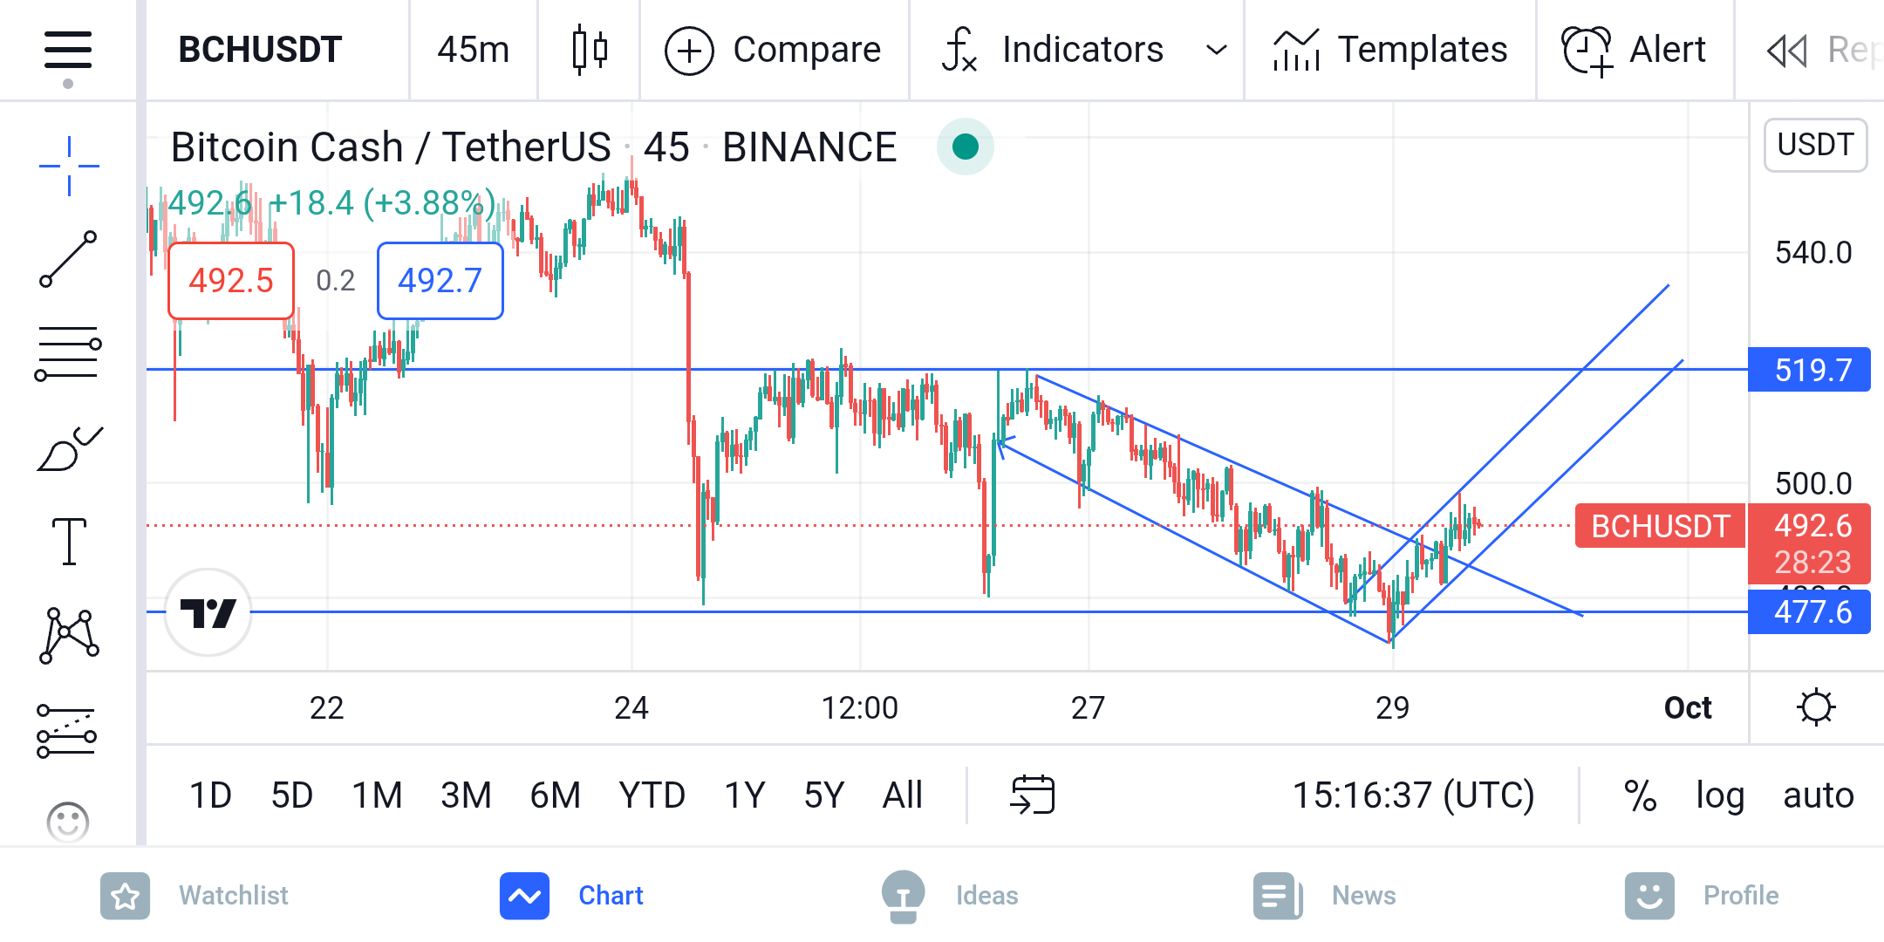Select the brush drawing tool
Viewport: 1884px width, 942px height.
70,448
